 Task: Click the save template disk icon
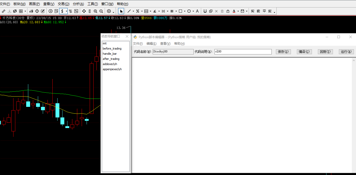coord(242,11)
